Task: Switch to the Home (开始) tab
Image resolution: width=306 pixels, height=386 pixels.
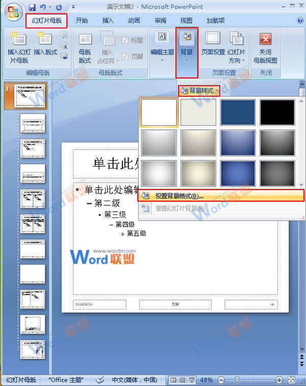Action: pyautogui.click(x=82, y=20)
